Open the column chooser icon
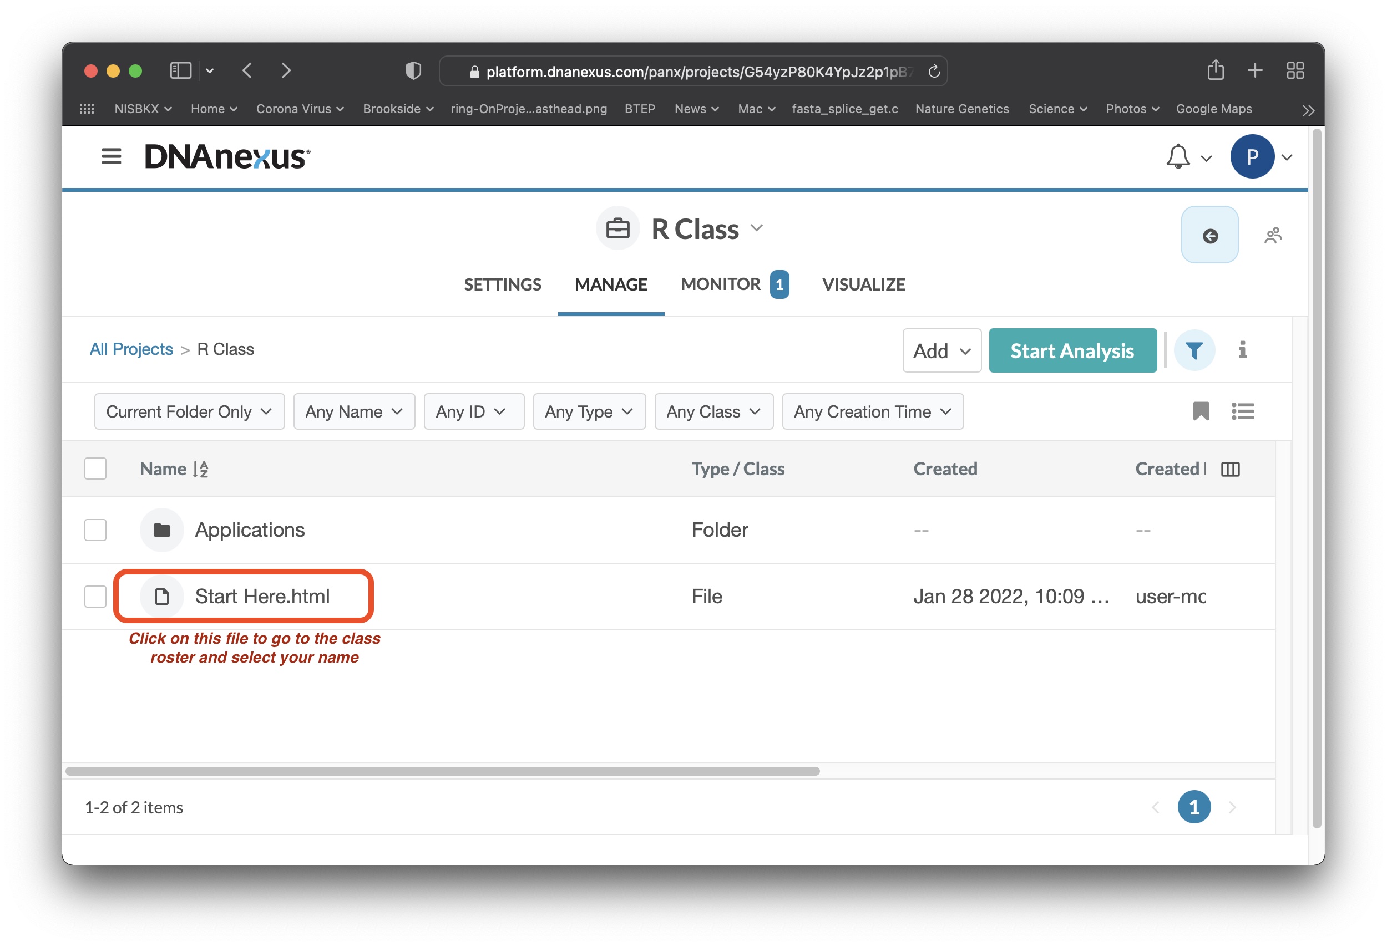 (x=1230, y=469)
